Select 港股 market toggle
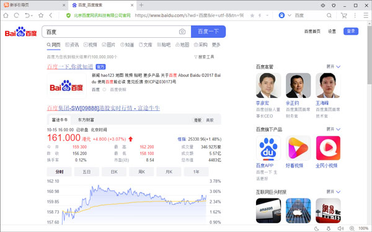 click(x=198, y=120)
